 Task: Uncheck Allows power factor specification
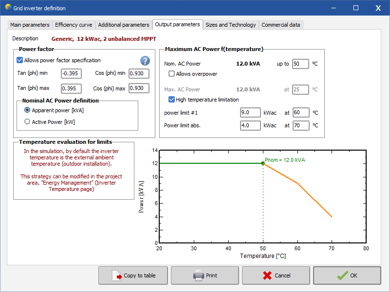(19, 60)
